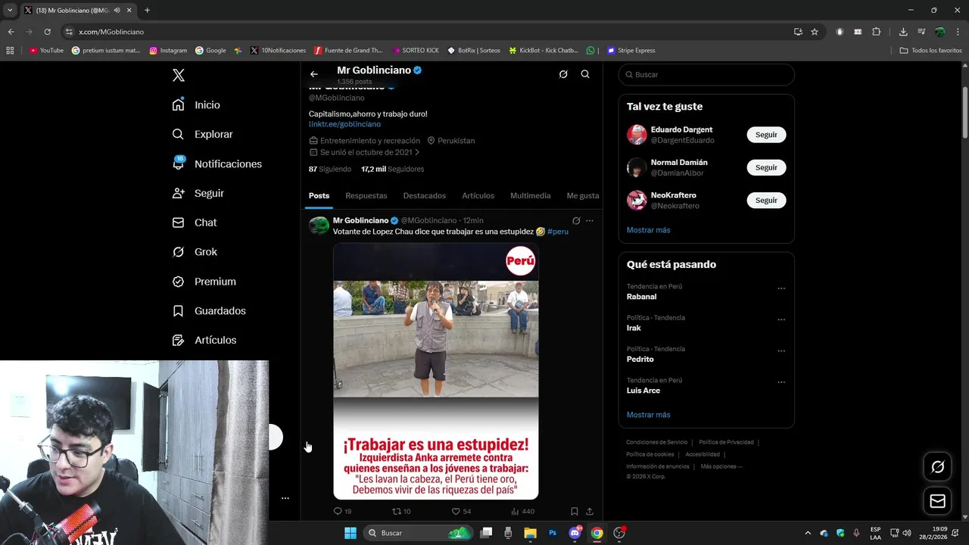
Task: Open more options for Rabanal trend
Action: pyautogui.click(x=781, y=288)
